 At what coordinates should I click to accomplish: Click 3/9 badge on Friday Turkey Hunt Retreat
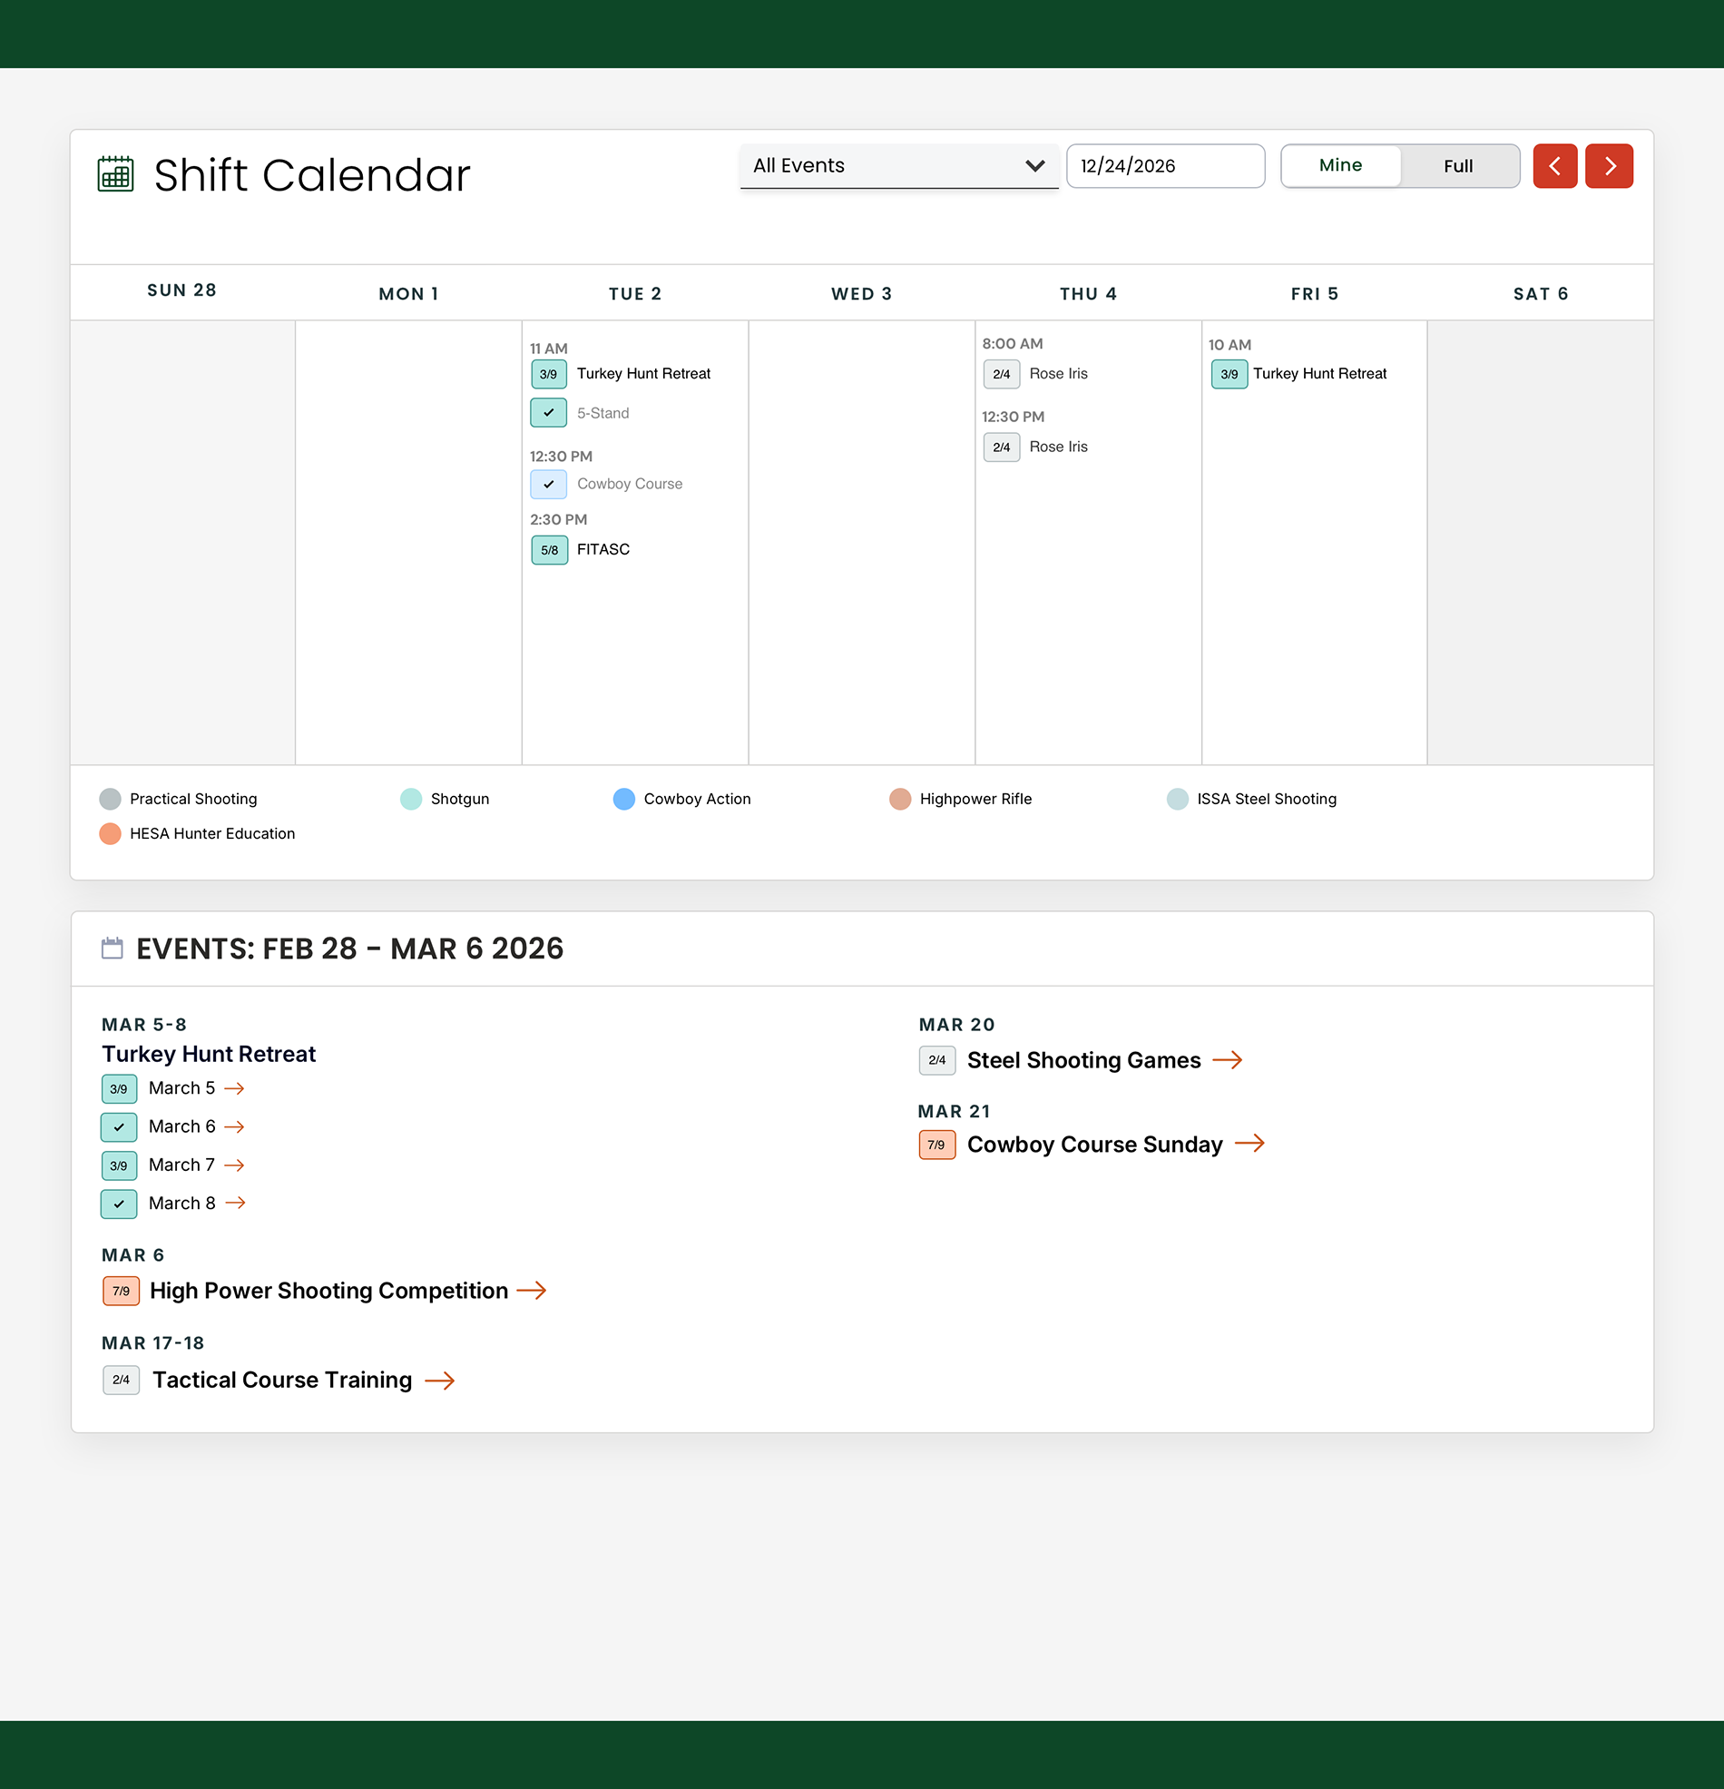click(x=1229, y=374)
